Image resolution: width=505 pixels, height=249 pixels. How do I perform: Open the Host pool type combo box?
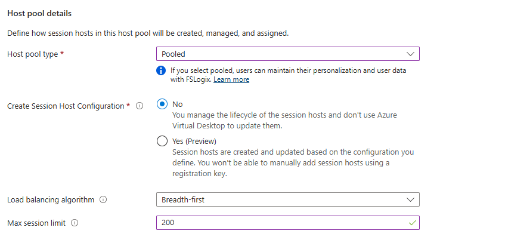[x=280, y=54]
